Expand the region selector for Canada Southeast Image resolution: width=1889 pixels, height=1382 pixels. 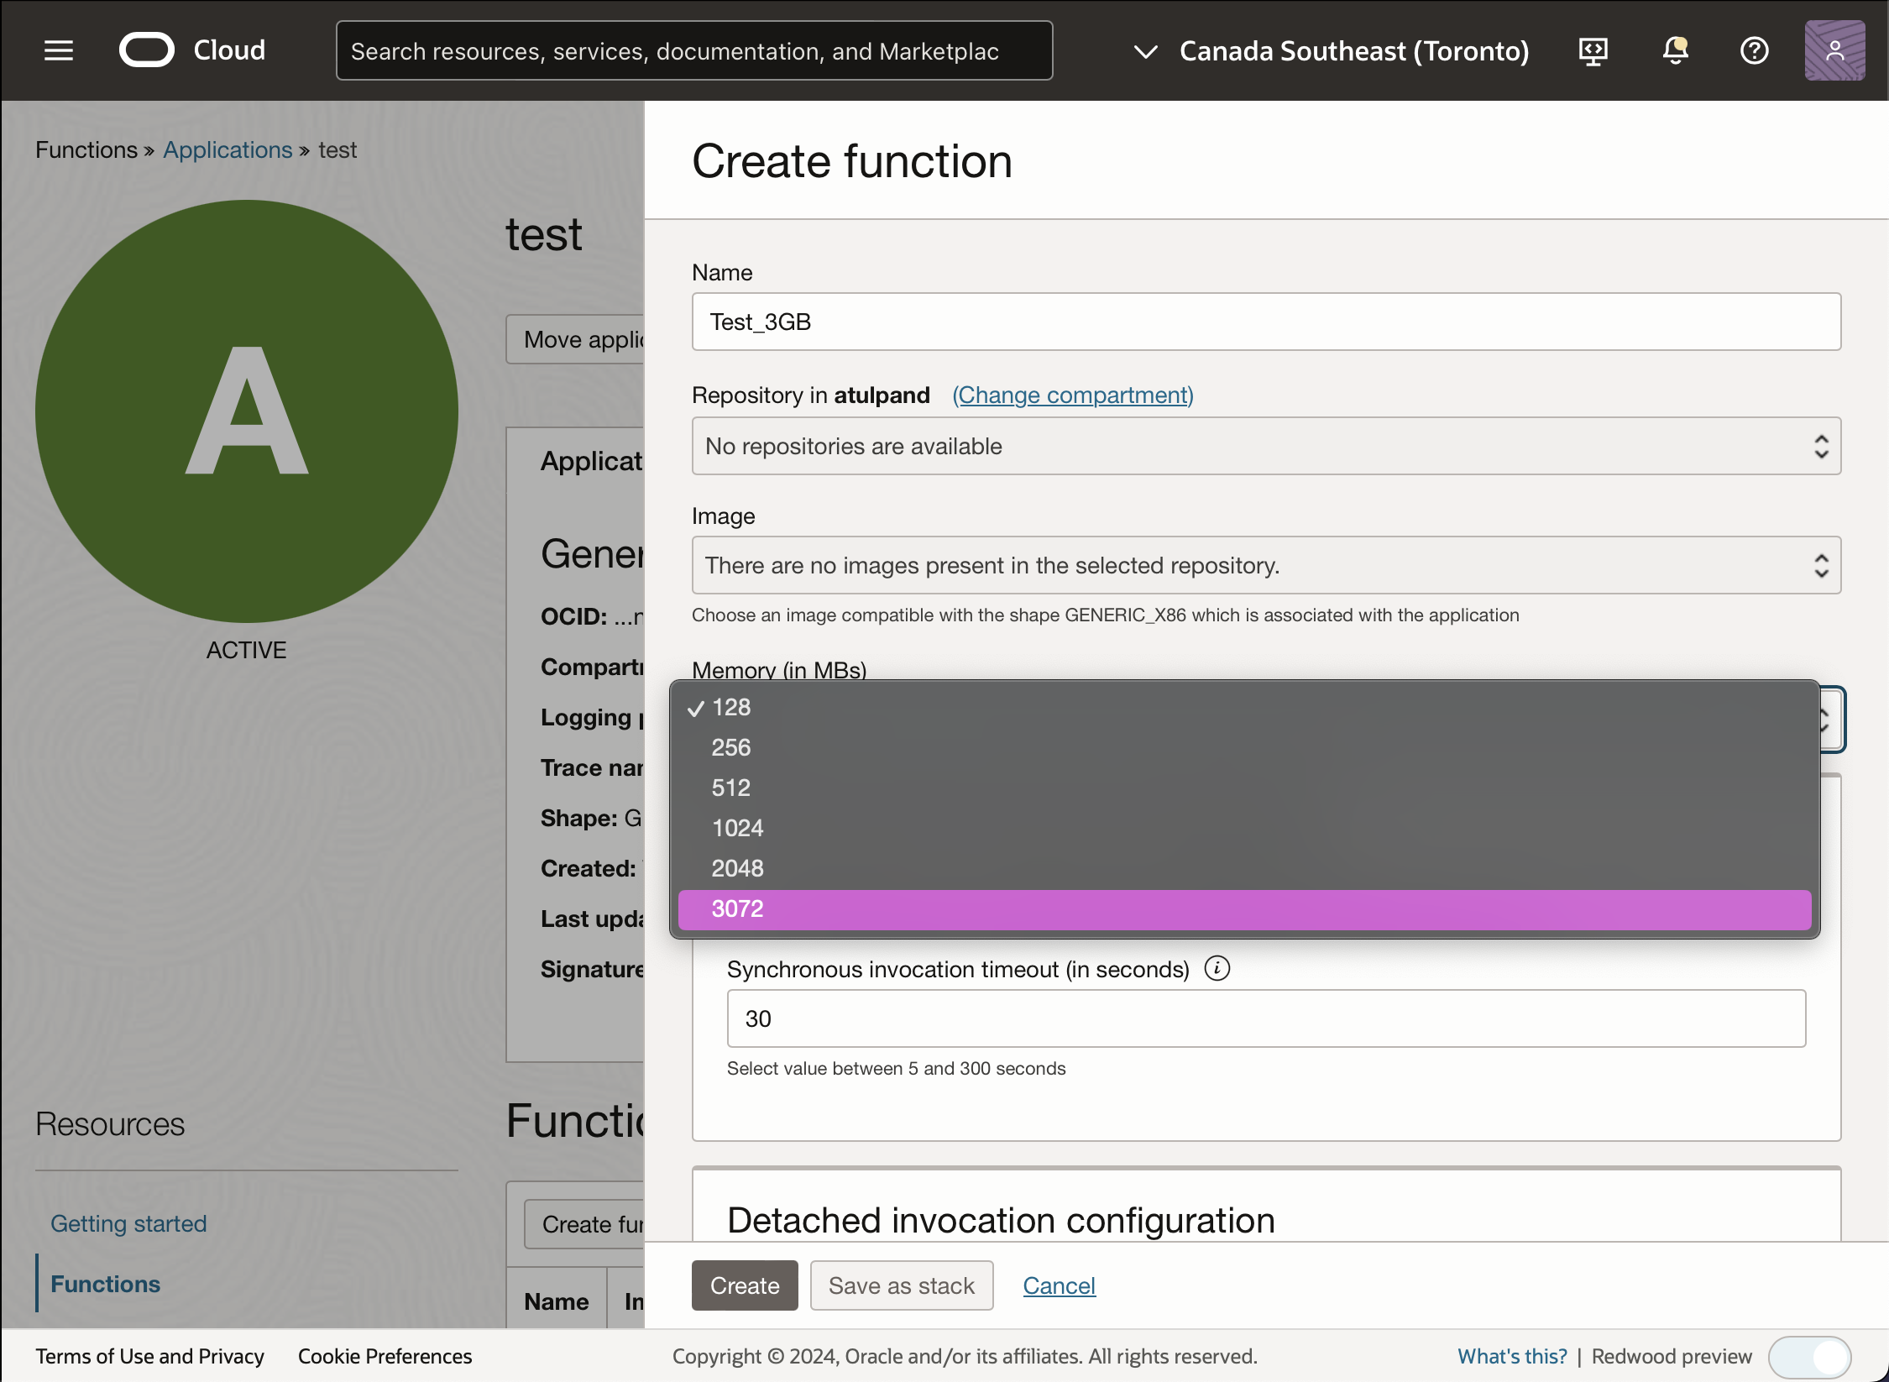(1144, 50)
